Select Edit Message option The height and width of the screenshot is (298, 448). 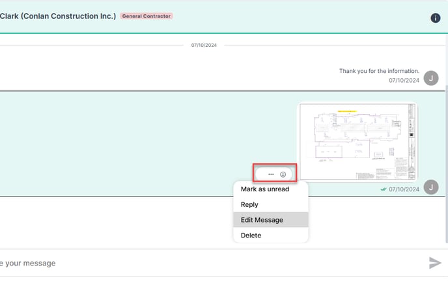pyautogui.click(x=262, y=220)
